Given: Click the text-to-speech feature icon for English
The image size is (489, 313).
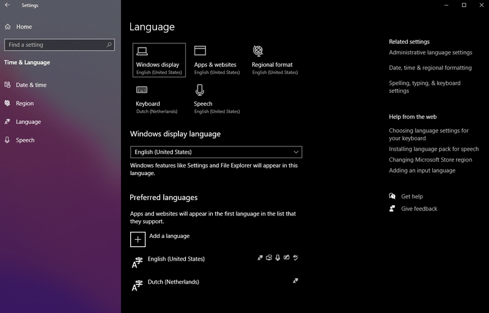Looking at the screenshot, I should 269,257.
